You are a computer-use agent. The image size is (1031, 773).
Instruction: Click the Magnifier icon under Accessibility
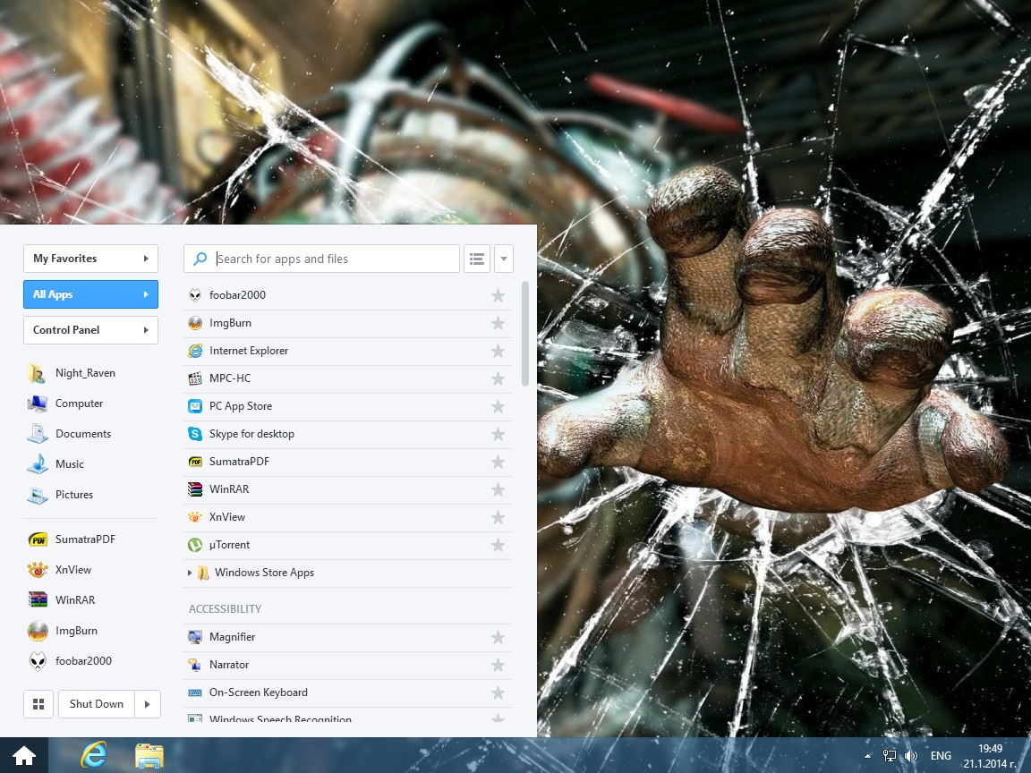click(x=195, y=637)
